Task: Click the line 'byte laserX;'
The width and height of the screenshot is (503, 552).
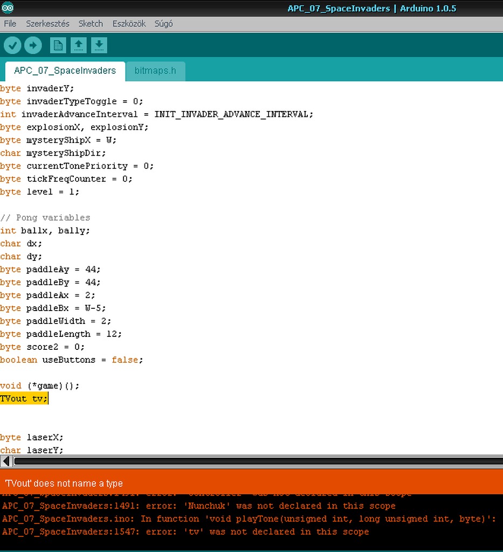Action: coord(32,438)
